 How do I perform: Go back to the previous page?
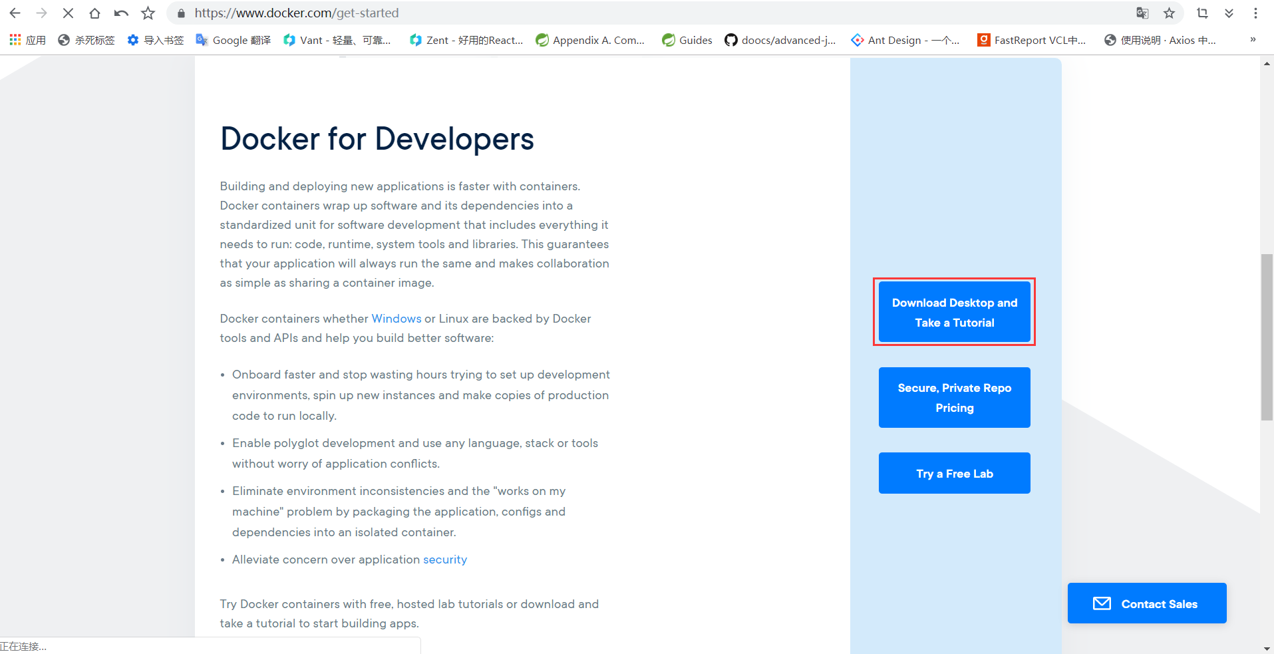click(15, 13)
